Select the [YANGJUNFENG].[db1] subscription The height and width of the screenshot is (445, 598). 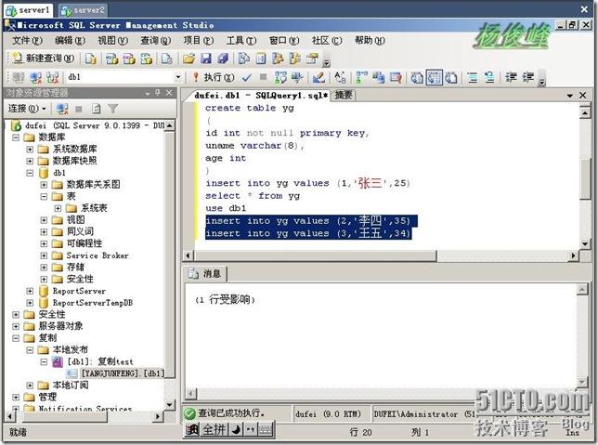(x=123, y=373)
